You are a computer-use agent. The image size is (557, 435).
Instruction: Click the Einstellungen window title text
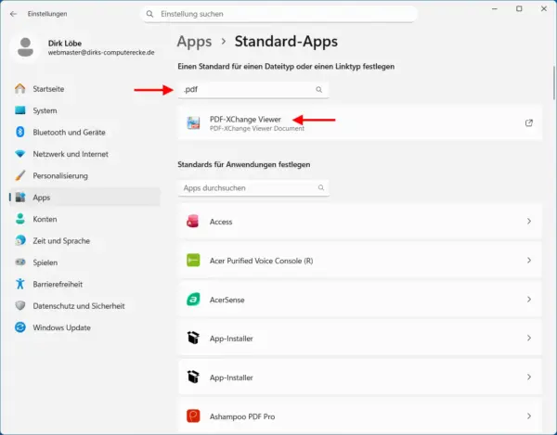[x=47, y=14]
